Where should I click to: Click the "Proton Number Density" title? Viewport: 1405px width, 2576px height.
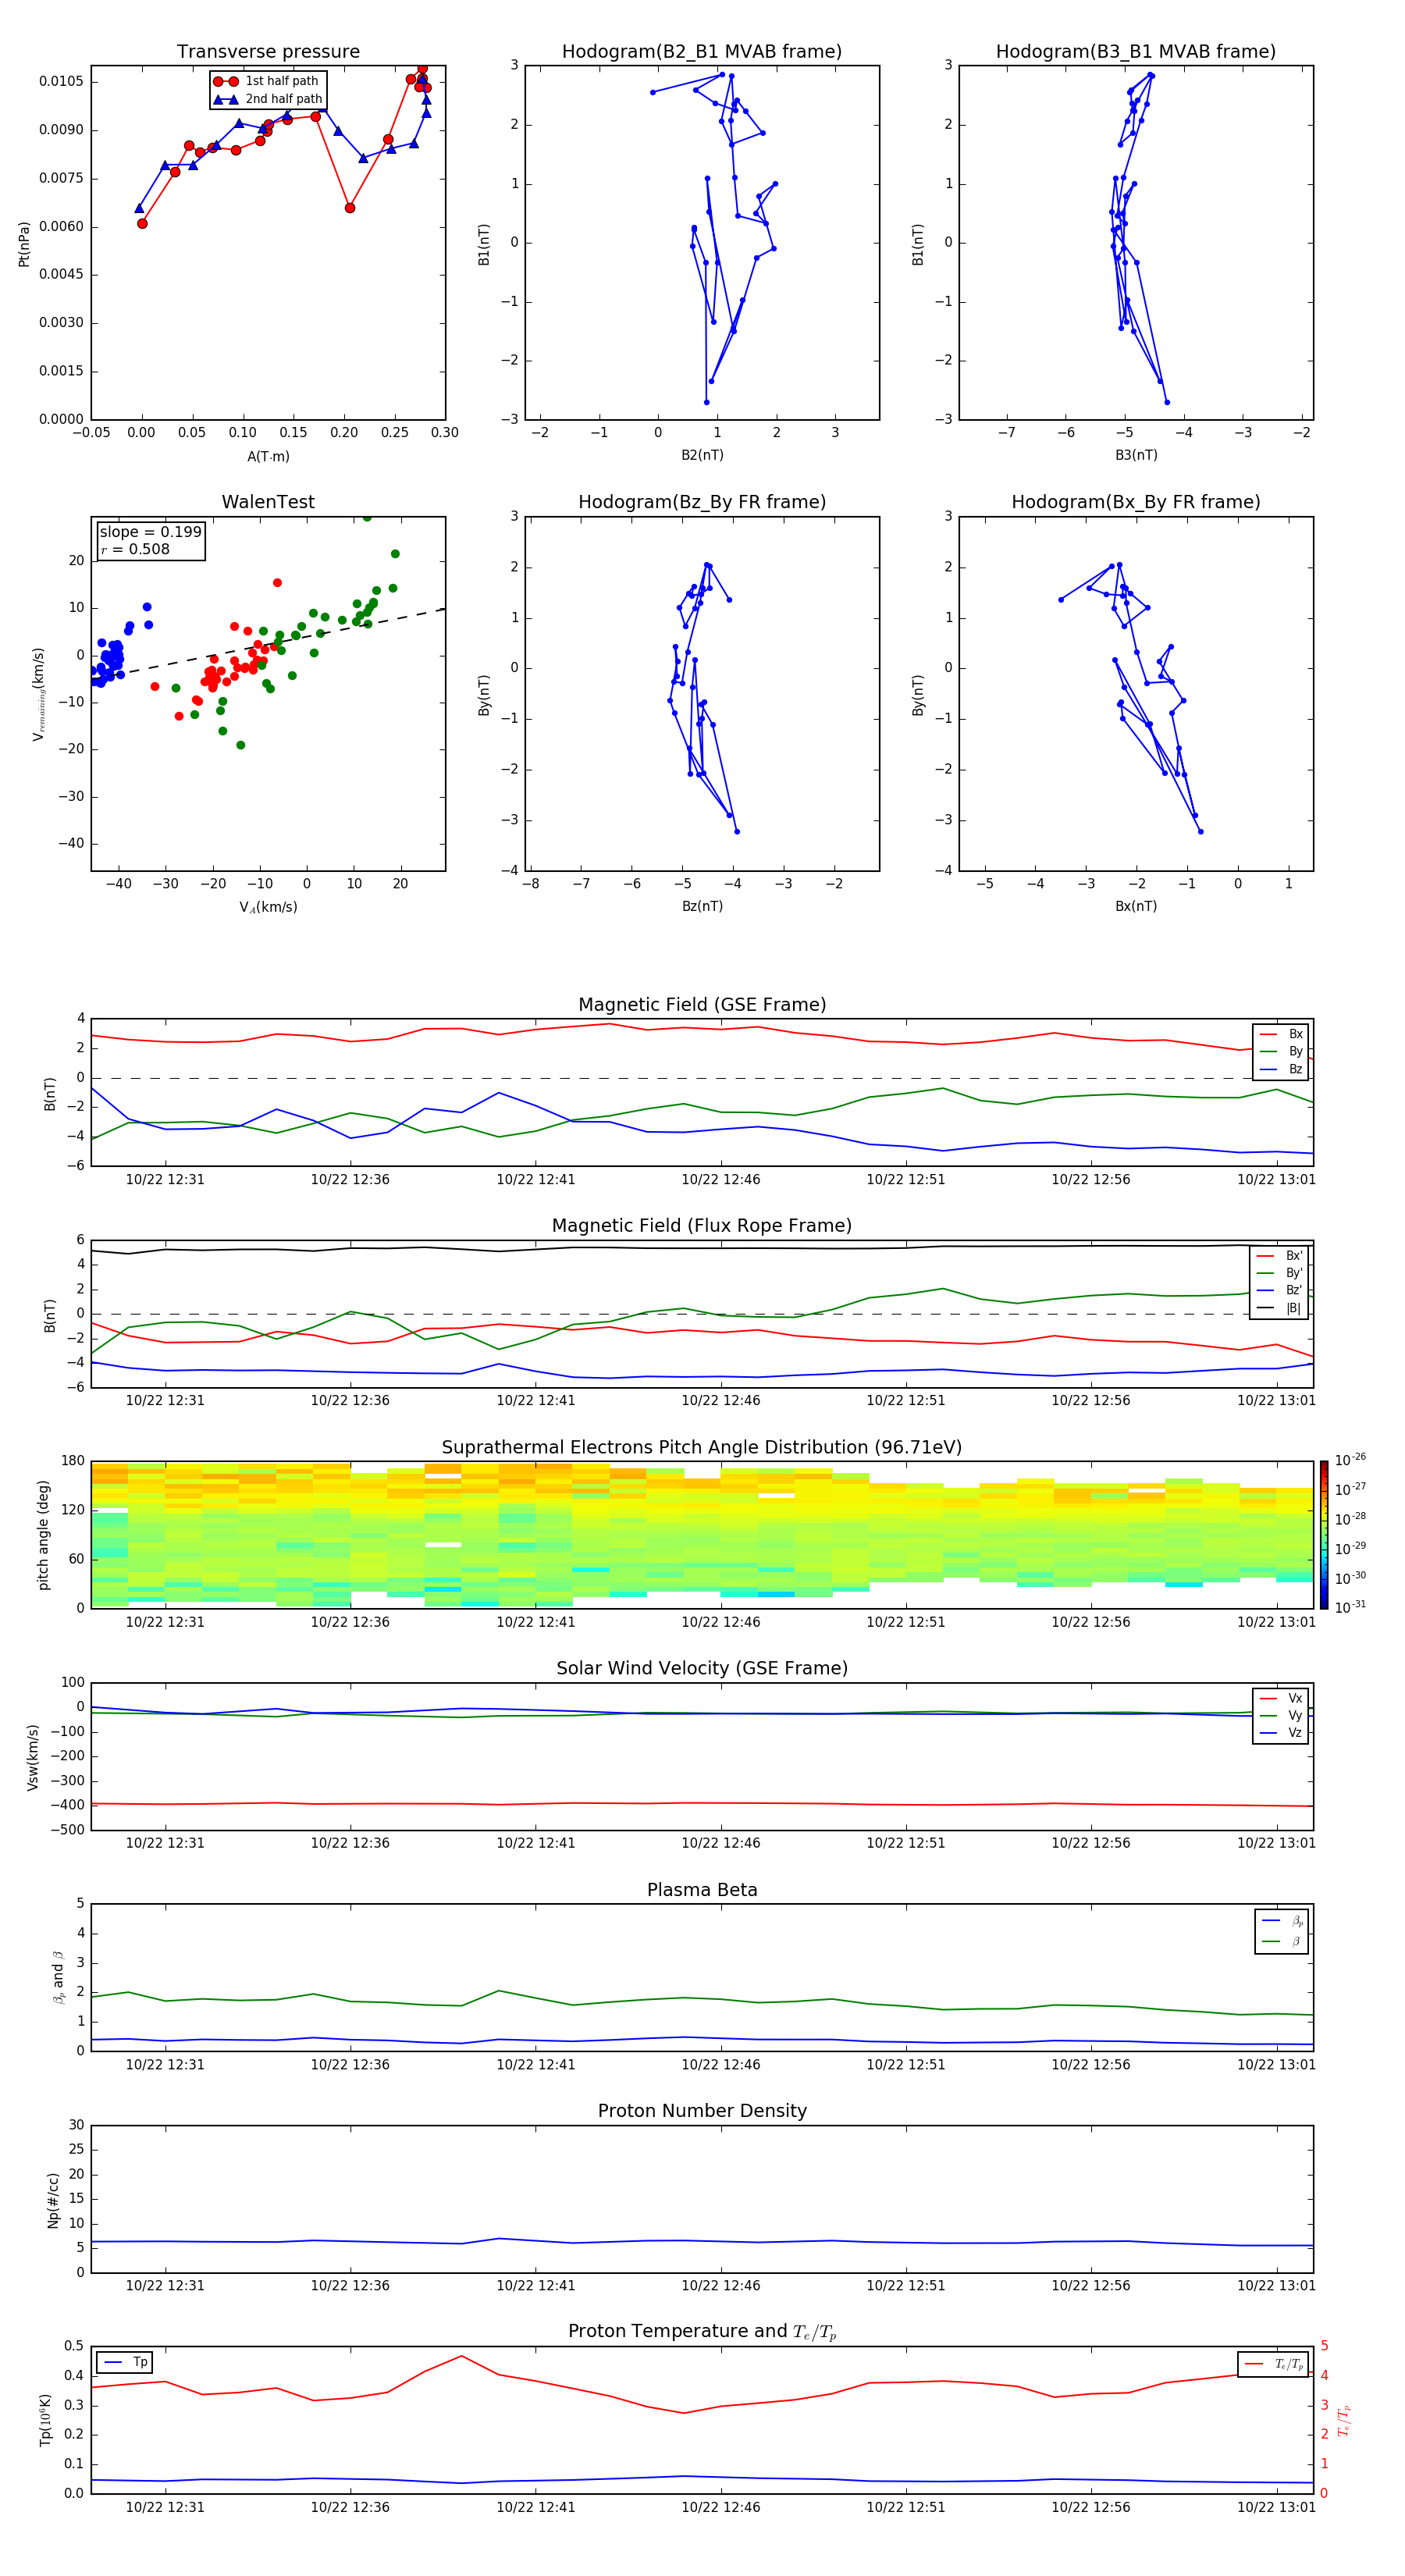pos(702,2111)
